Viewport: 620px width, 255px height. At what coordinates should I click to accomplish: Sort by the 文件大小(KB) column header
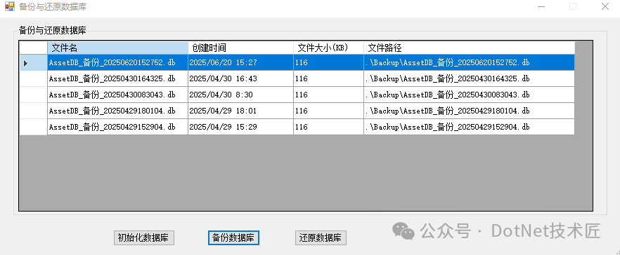328,48
